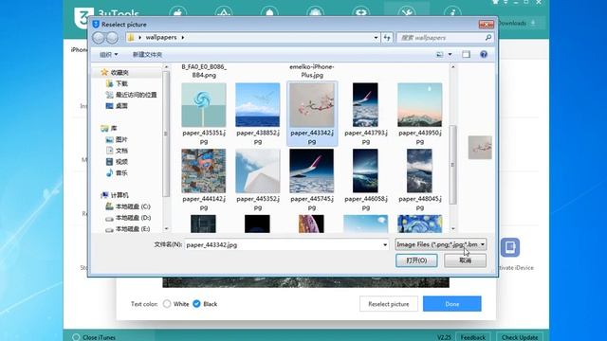Select Desktop in the favorites list

pos(117,105)
